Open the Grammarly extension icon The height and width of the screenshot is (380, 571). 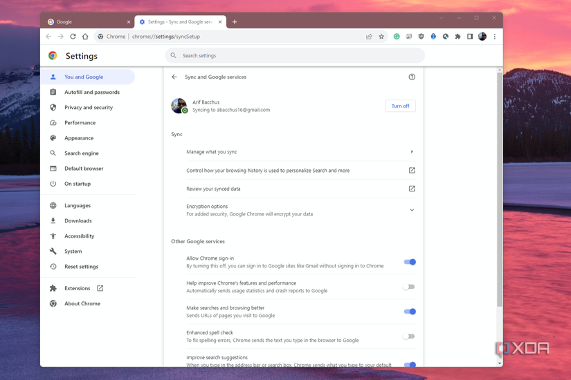coord(397,37)
